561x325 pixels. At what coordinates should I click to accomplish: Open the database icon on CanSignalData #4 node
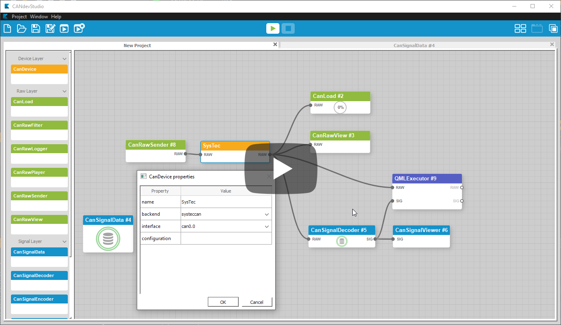pyautogui.click(x=108, y=239)
